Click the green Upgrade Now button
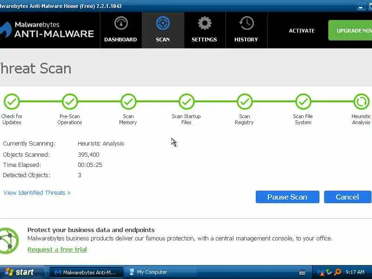The height and width of the screenshot is (279, 372). point(350,30)
